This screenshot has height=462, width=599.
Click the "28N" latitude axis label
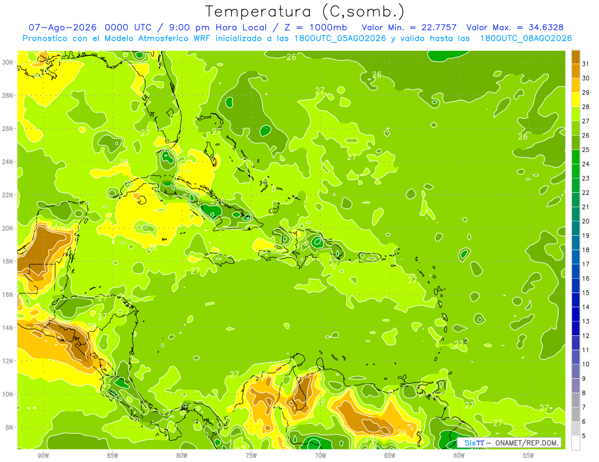(x=7, y=95)
